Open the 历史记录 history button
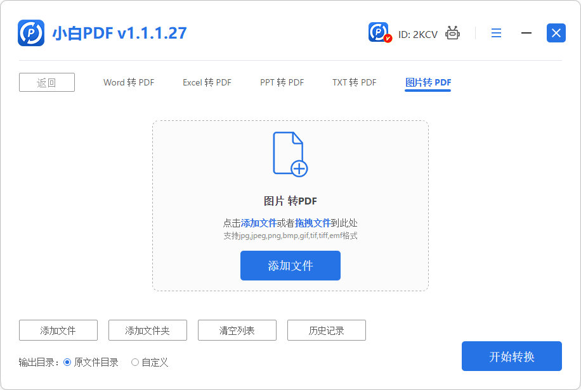 [x=327, y=330]
